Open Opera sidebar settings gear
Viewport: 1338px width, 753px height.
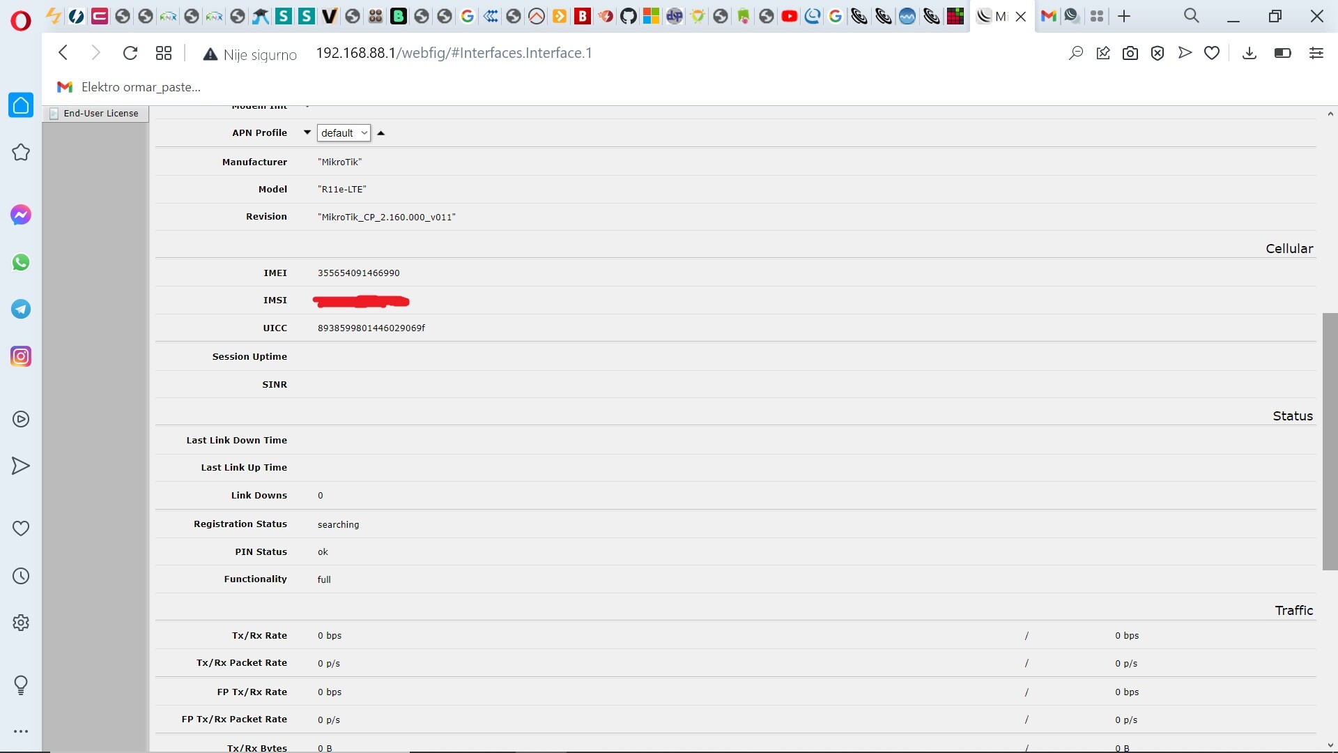(x=21, y=623)
